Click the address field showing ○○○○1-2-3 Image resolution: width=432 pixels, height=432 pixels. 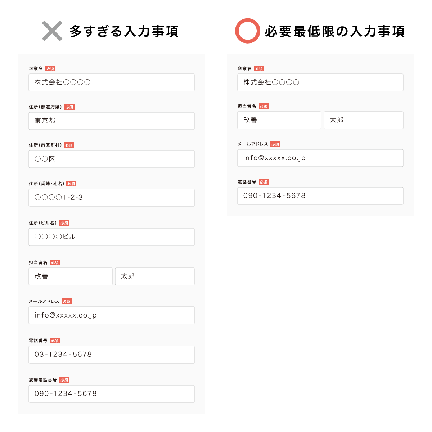pos(111,197)
